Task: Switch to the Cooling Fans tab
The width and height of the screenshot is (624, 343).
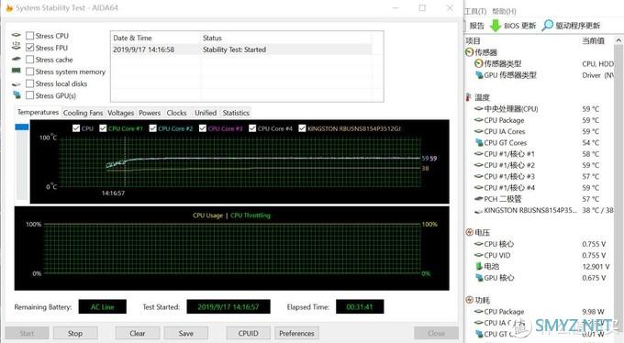Action: (x=83, y=113)
